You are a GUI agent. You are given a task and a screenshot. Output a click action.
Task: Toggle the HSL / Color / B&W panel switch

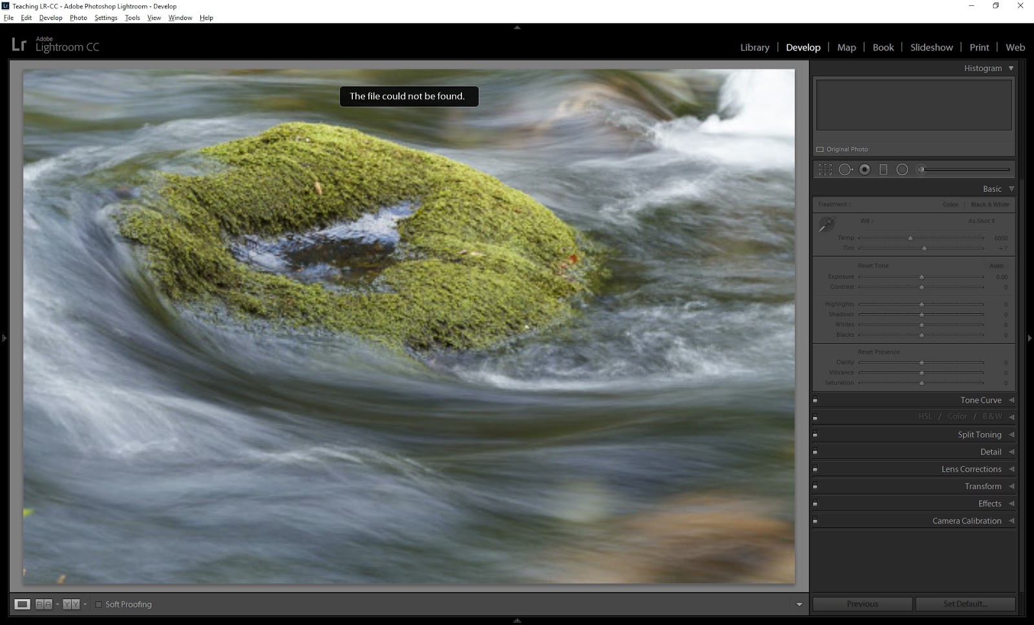click(816, 418)
